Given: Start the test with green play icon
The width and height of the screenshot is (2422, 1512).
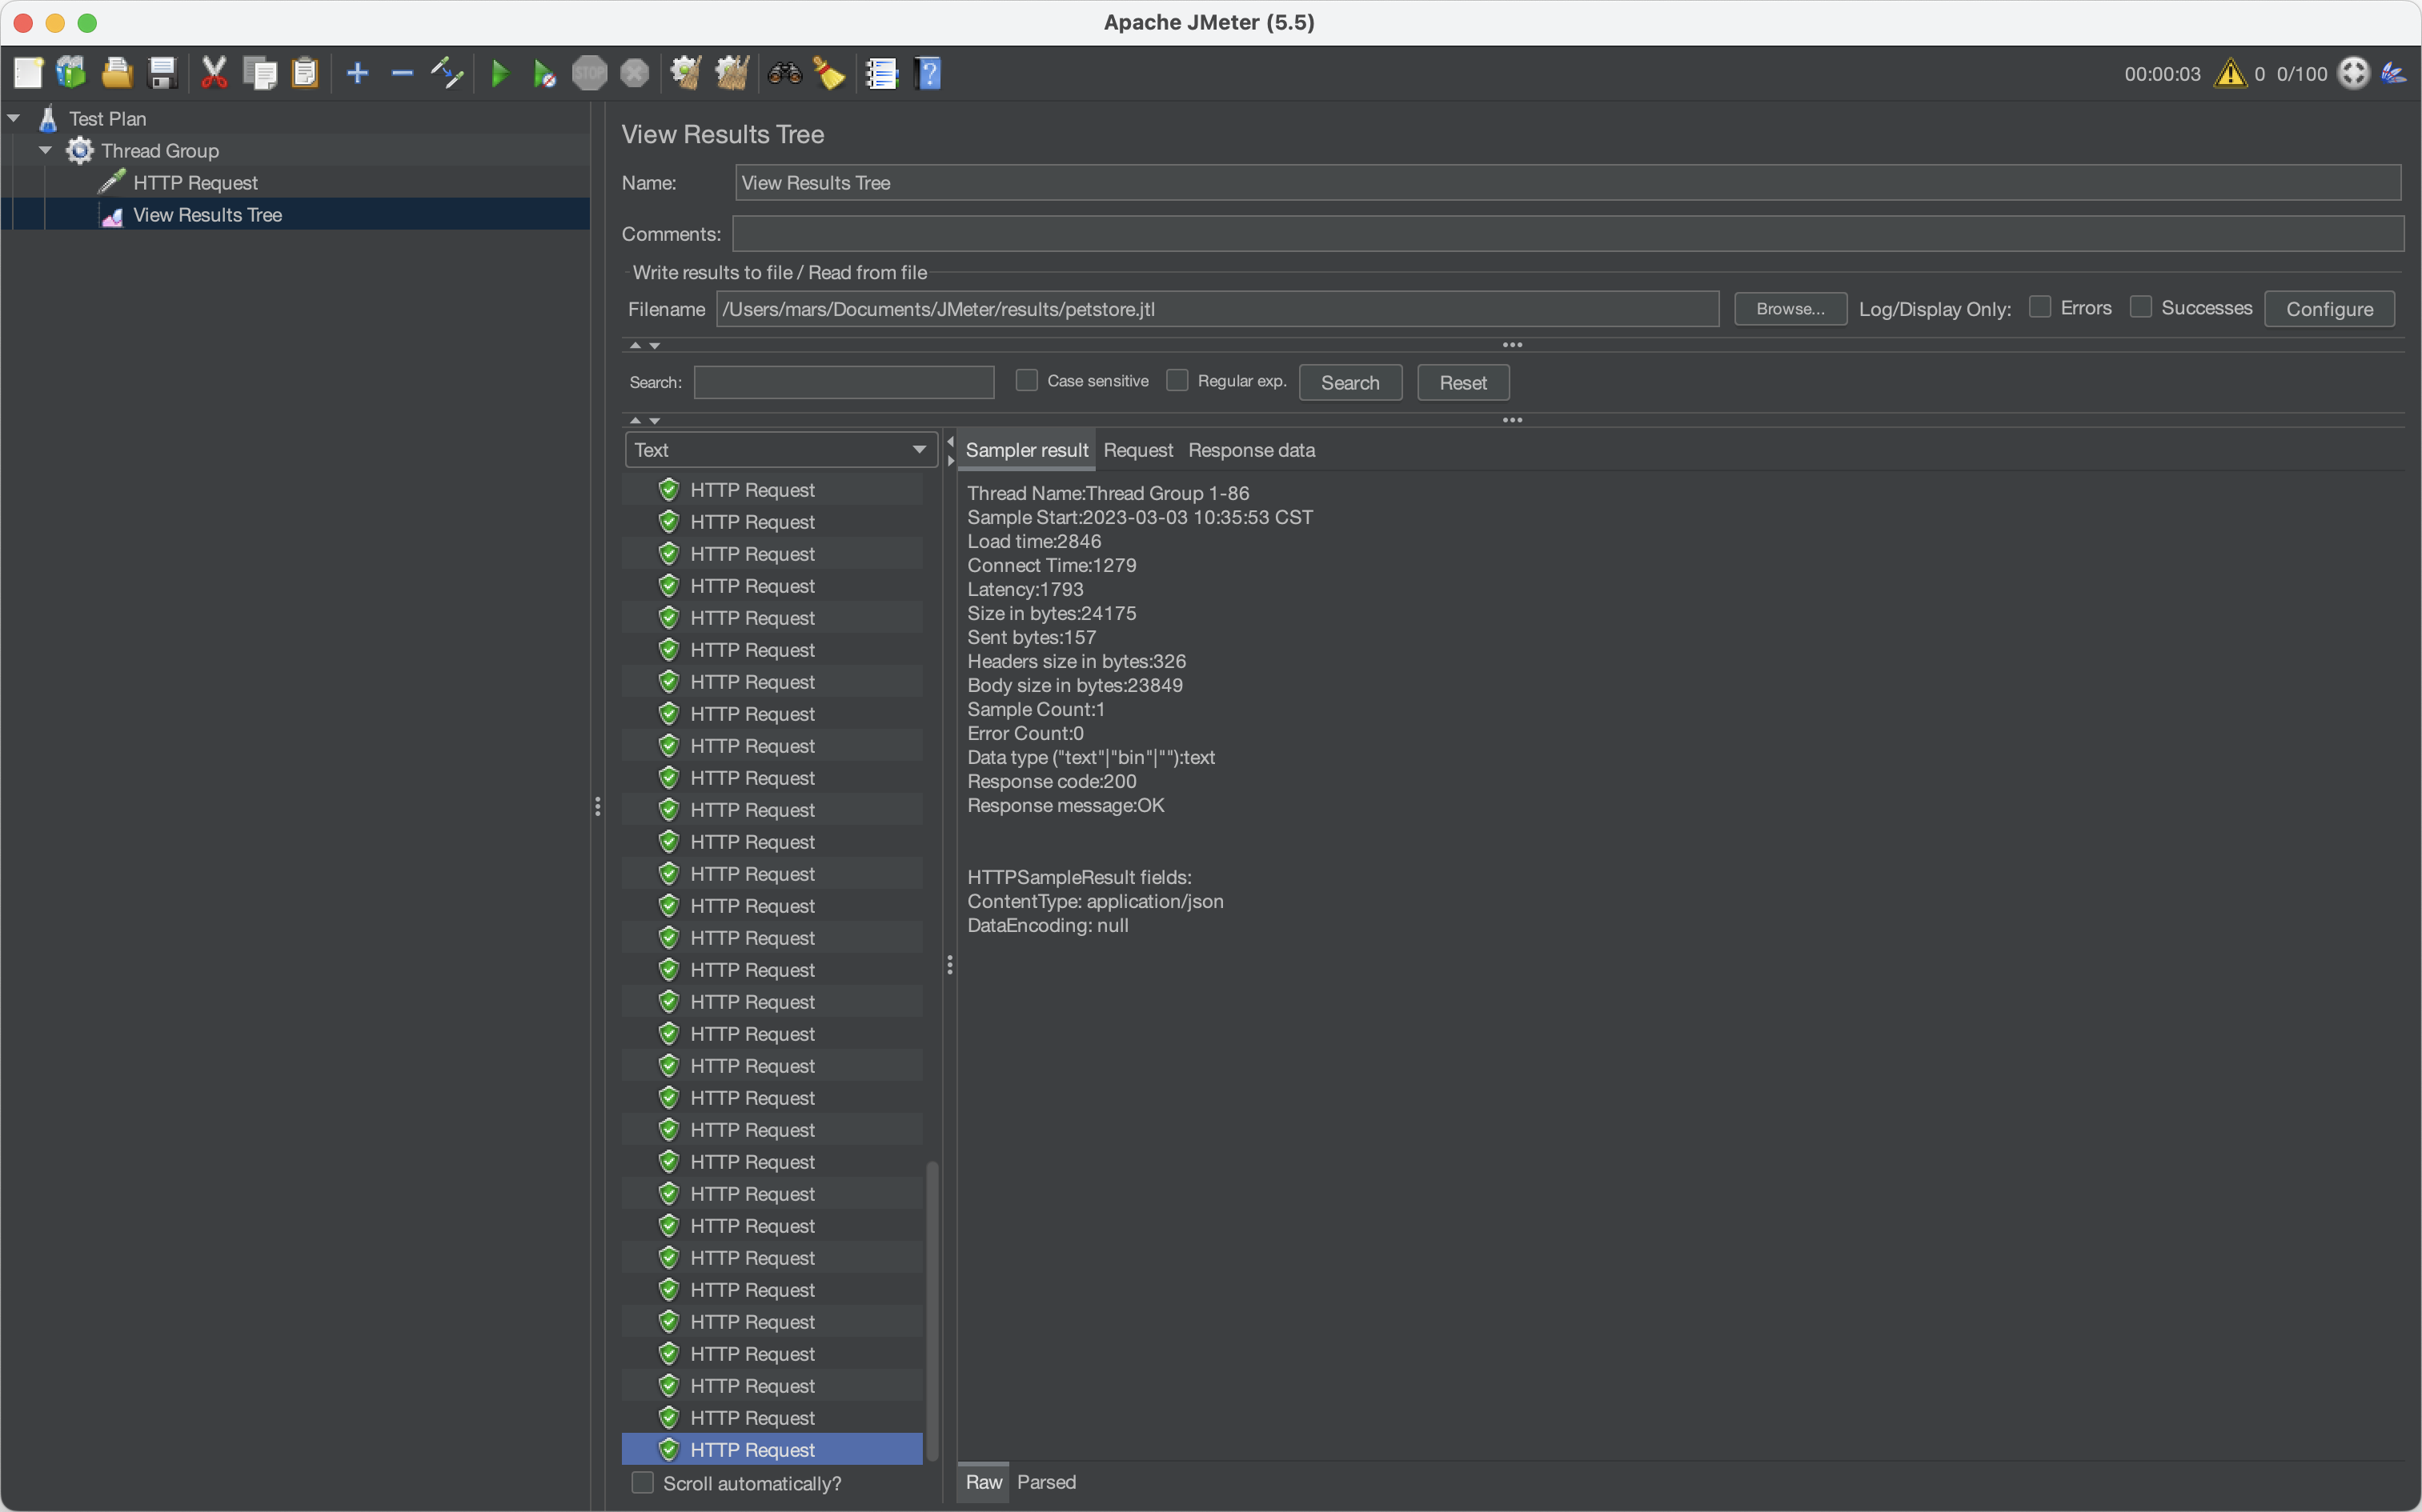Looking at the screenshot, I should click(500, 73).
